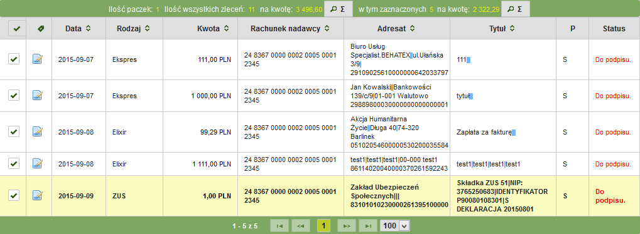Toggle the select-all checkbox in table header
Viewport: 640px width, 234px height.
pyautogui.click(x=17, y=29)
